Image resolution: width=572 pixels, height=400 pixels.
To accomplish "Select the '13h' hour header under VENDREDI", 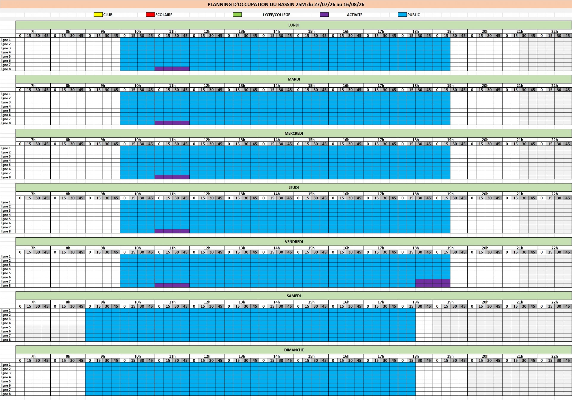I will click(242, 248).
